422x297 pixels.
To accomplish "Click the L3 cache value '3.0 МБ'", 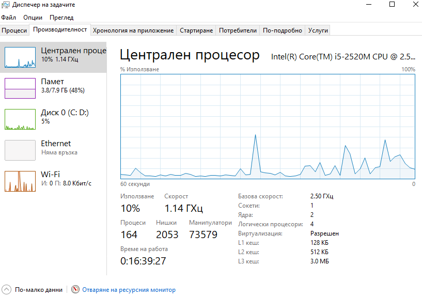I will click(x=320, y=261).
